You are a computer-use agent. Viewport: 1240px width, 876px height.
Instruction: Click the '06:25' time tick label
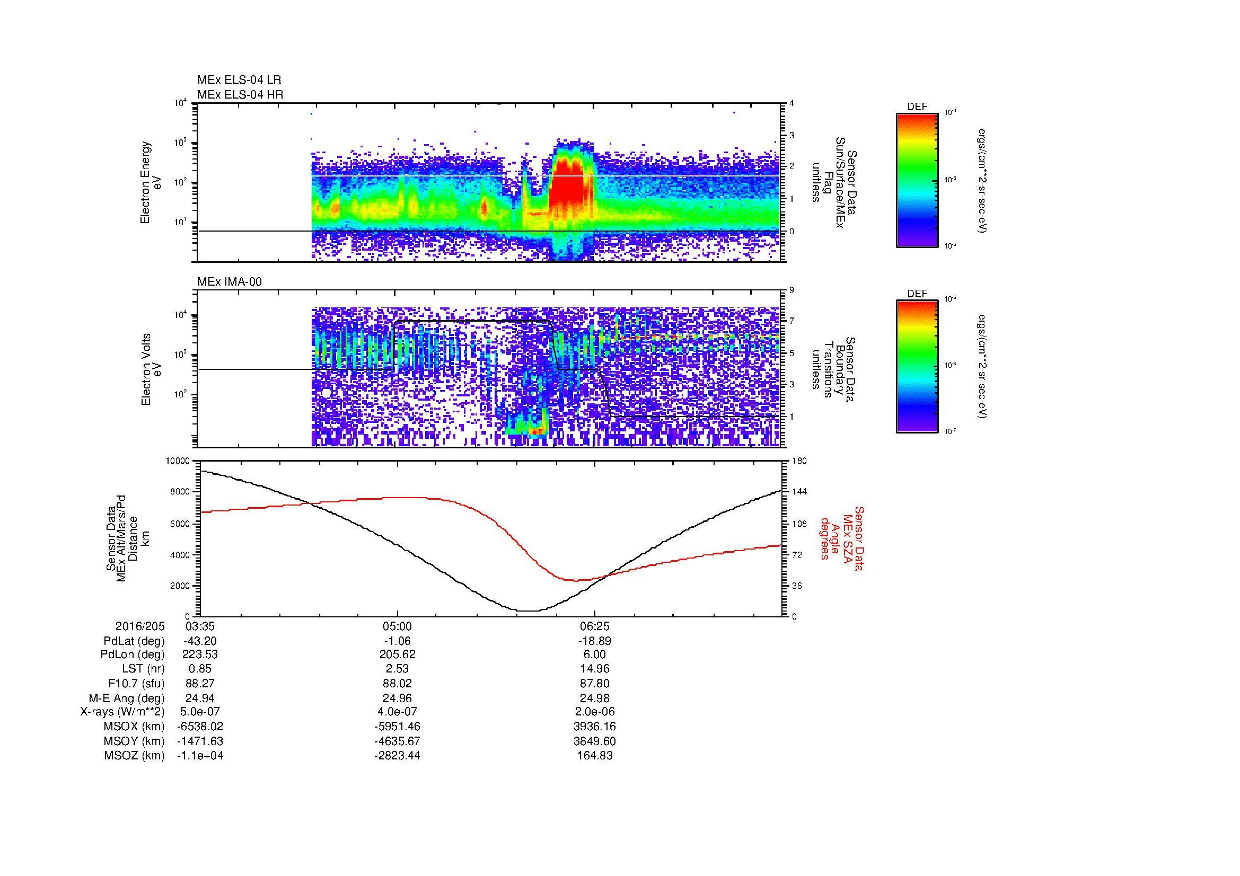click(595, 626)
